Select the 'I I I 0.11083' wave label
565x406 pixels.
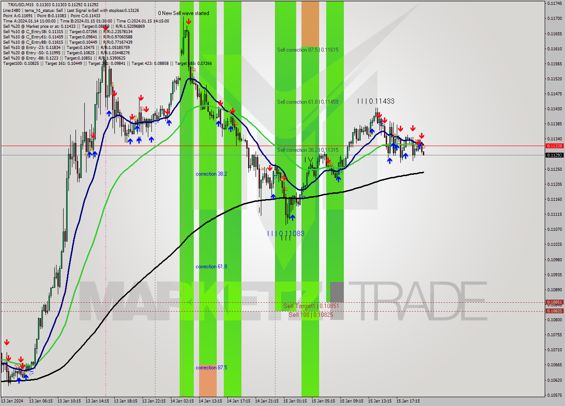[286, 233]
